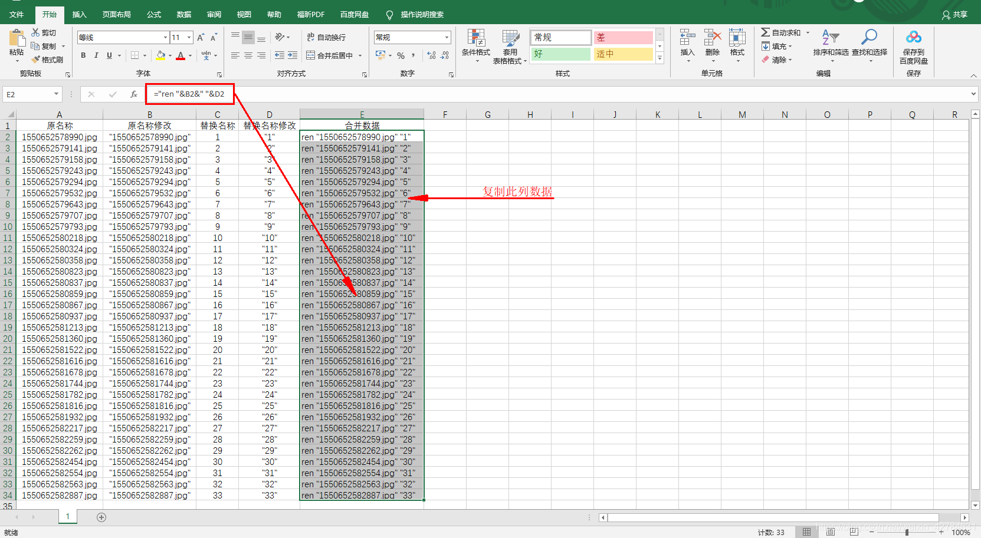Expand the Name Box dropdown for E2

56,94
